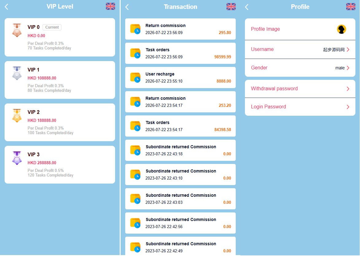This screenshot has width=360, height=256.
Task: Go back from the Profile screen
Action: coord(246,7)
